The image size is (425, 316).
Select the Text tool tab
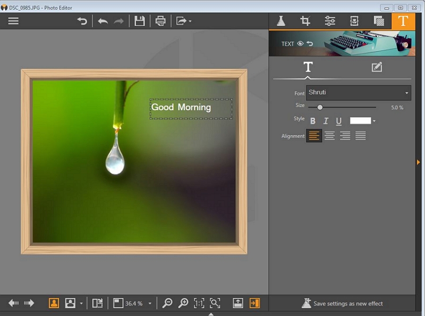(x=403, y=21)
